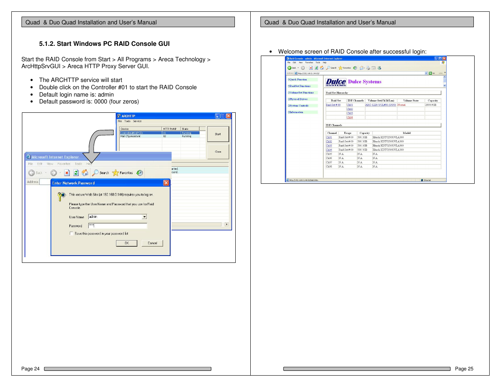Open the Raid Set # 00 link
Viewport: 501px width, 387px height.
[x=333, y=105]
